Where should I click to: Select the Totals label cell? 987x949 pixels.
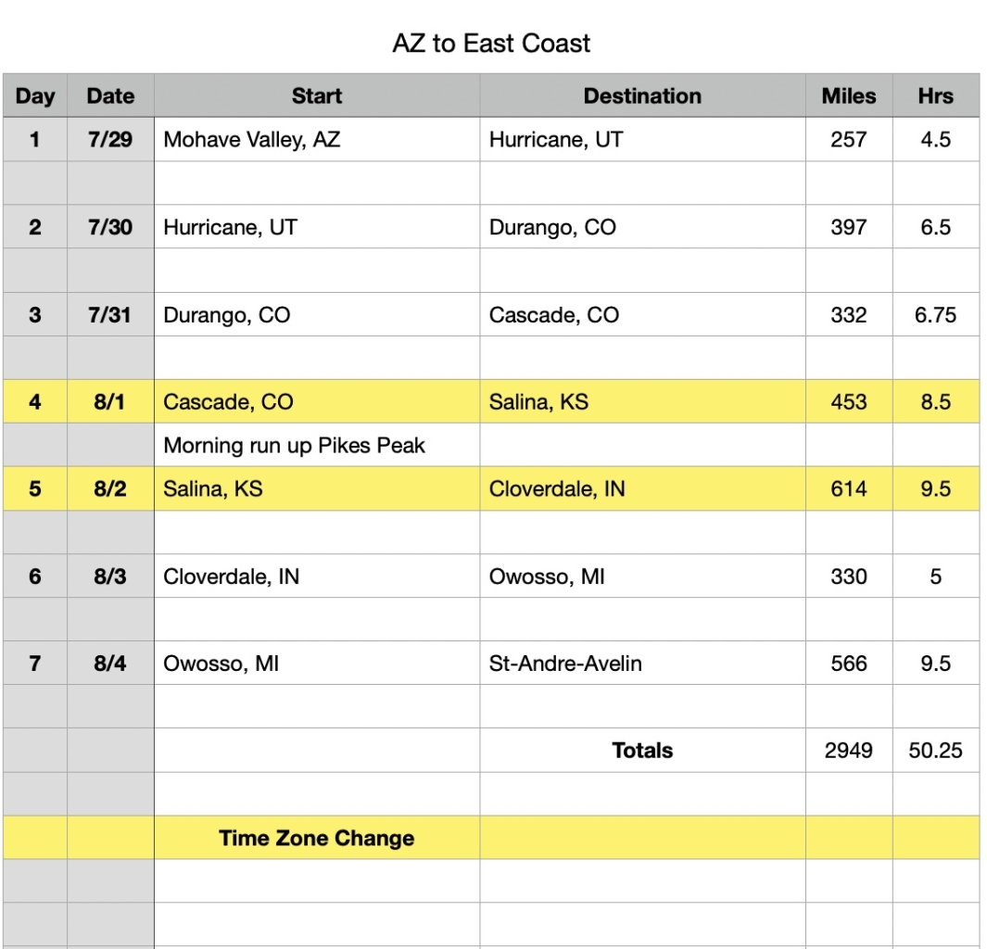(x=641, y=751)
